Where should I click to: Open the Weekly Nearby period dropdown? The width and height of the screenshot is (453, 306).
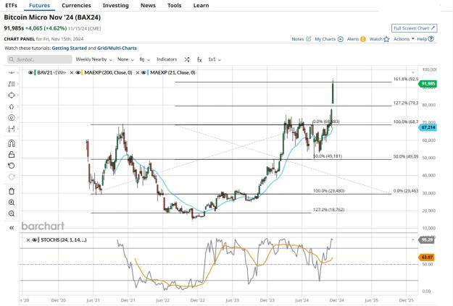click(93, 59)
